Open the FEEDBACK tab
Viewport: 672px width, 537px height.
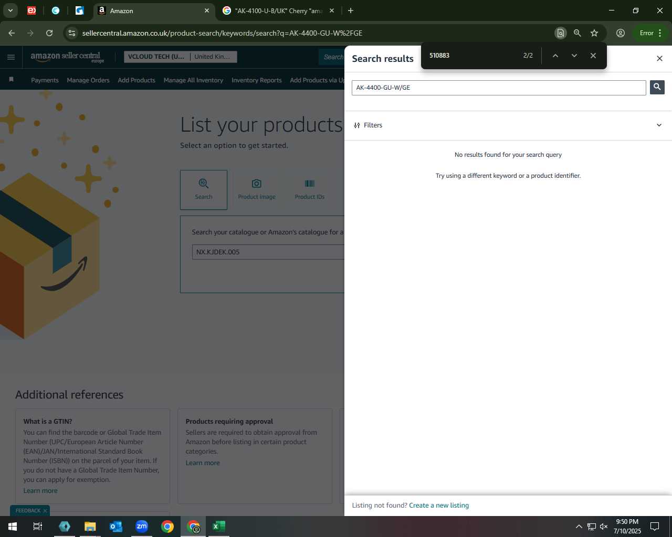point(28,511)
